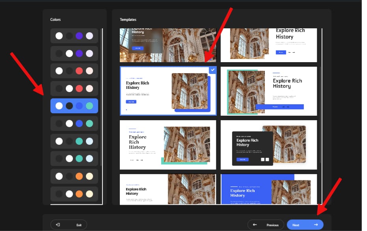
Task: Choose third palette white-black-red-pink
Action: (x=74, y=71)
